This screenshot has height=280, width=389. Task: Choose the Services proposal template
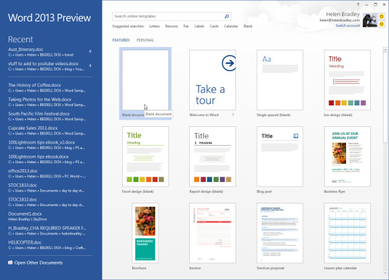(x=280, y=233)
